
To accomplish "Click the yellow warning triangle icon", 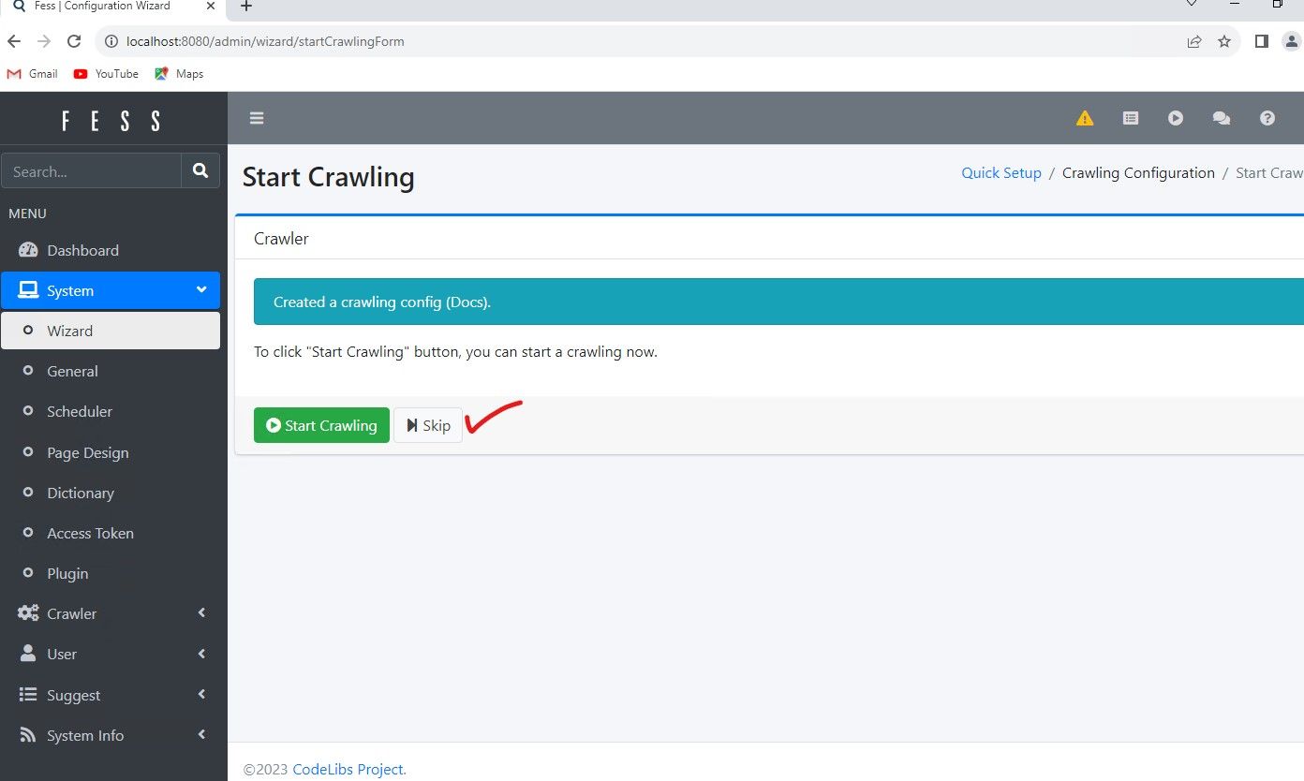I will coord(1085,118).
